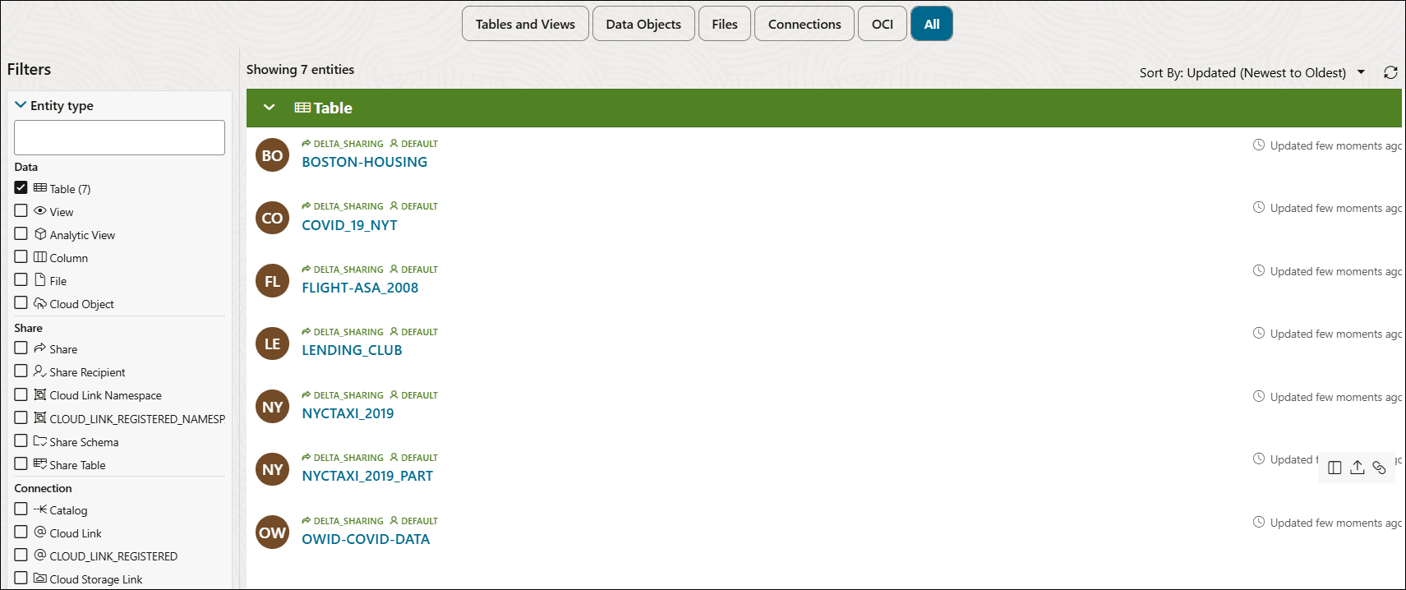Check the Cloud Link filter checkbox

point(21,532)
